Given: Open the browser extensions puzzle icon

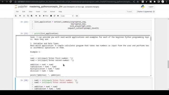Looking at the screenshot, I should pos(154,2).
